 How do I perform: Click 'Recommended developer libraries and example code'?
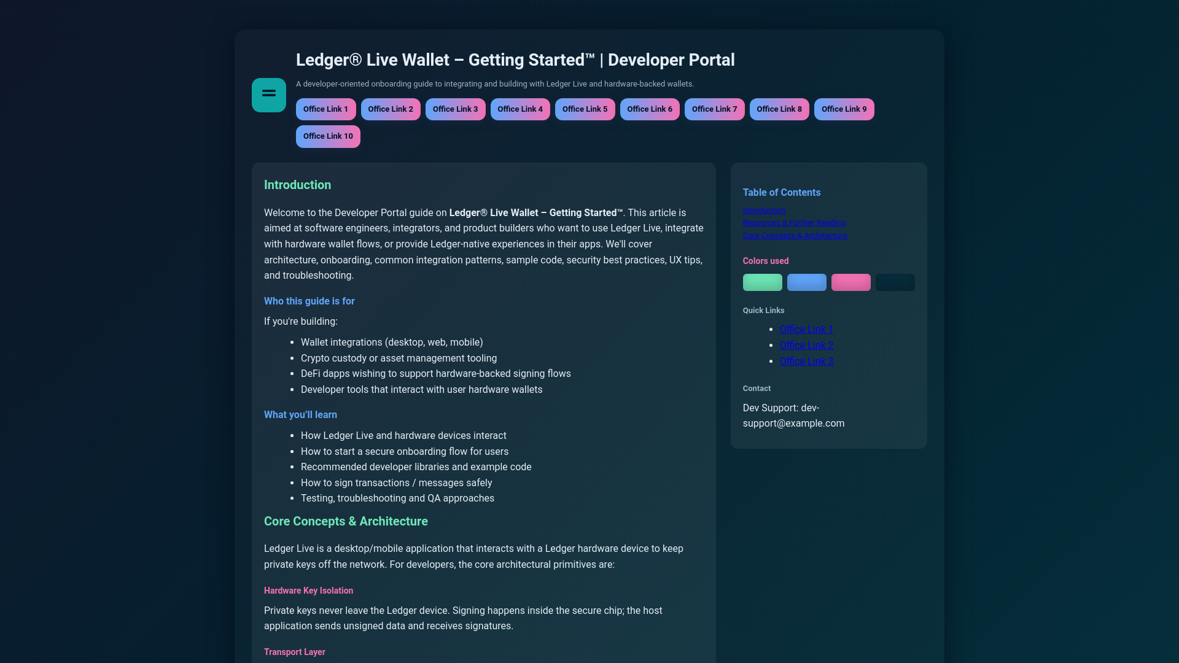pos(416,467)
